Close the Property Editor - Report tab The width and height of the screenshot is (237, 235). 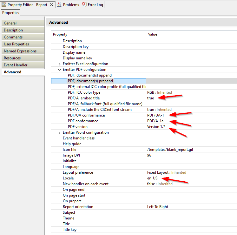[x=51, y=5]
